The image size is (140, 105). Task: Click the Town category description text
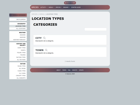45,53
